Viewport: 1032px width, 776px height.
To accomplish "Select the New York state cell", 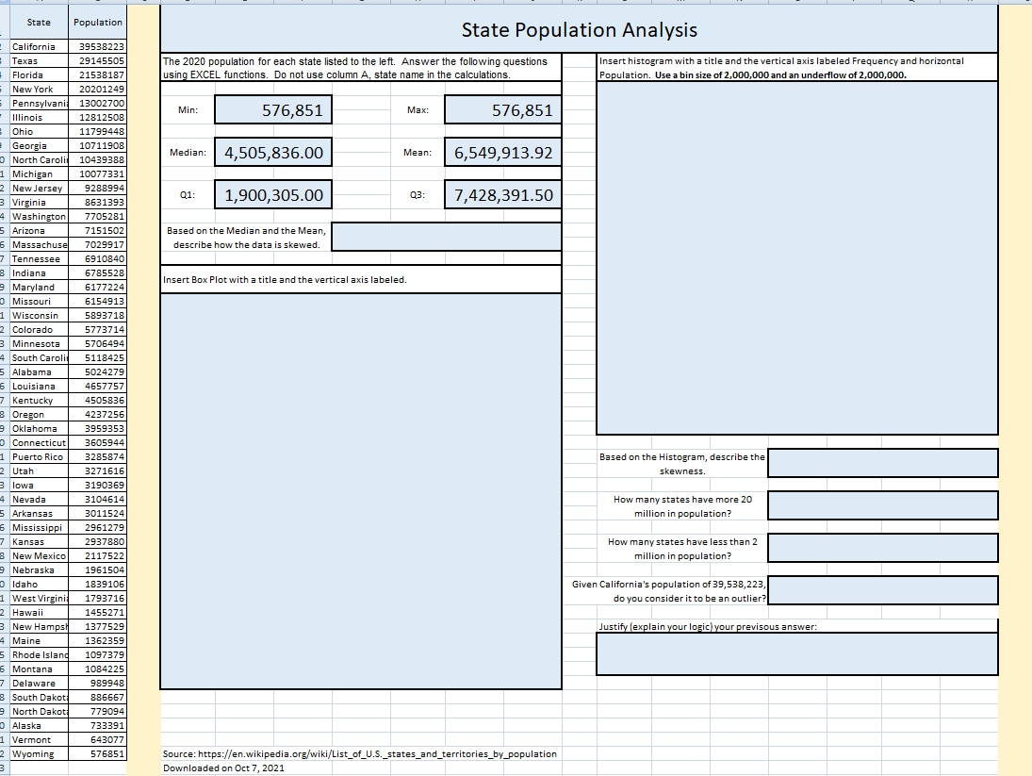I will coord(39,89).
